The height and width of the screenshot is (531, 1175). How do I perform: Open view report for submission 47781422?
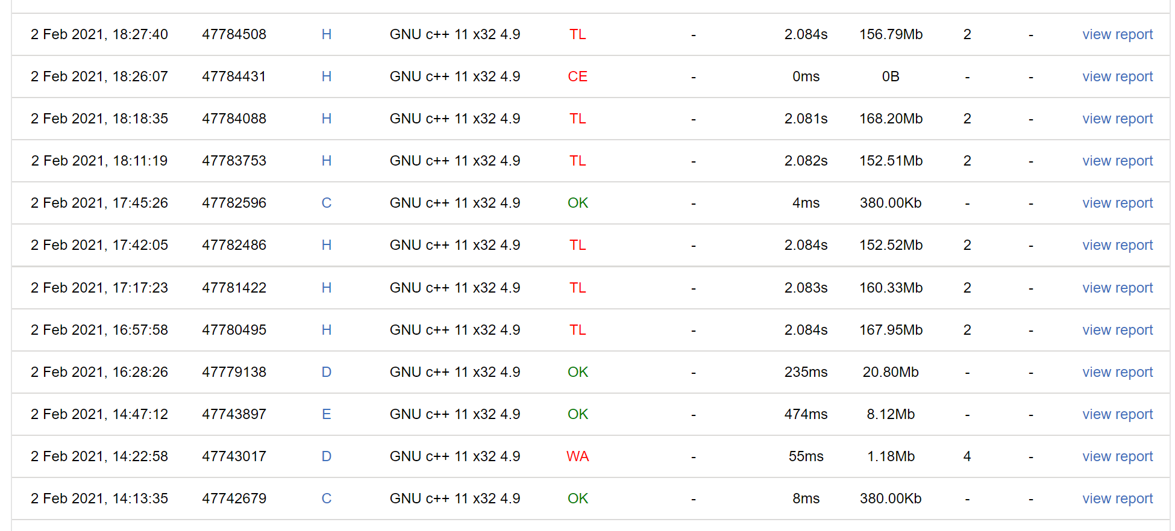click(x=1117, y=288)
